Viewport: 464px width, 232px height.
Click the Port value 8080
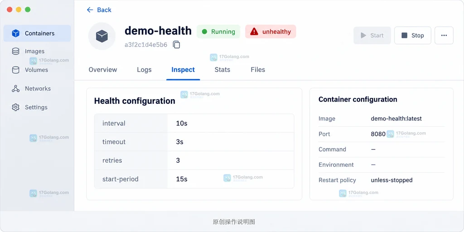click(378, 134)
